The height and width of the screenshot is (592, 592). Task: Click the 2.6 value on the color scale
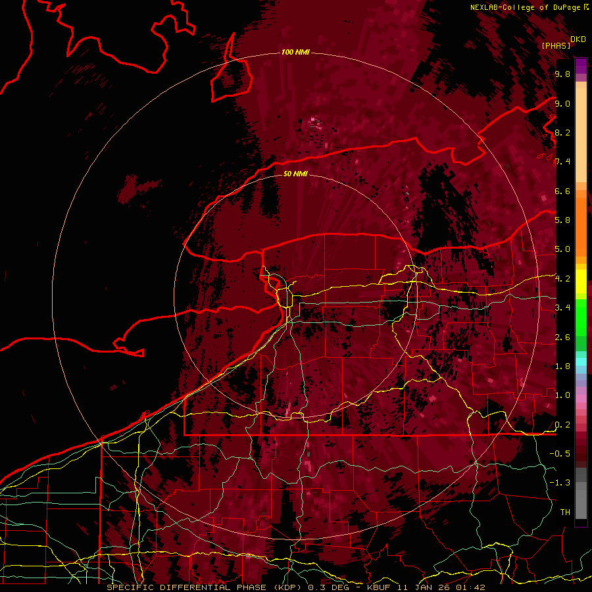(562, 337)
